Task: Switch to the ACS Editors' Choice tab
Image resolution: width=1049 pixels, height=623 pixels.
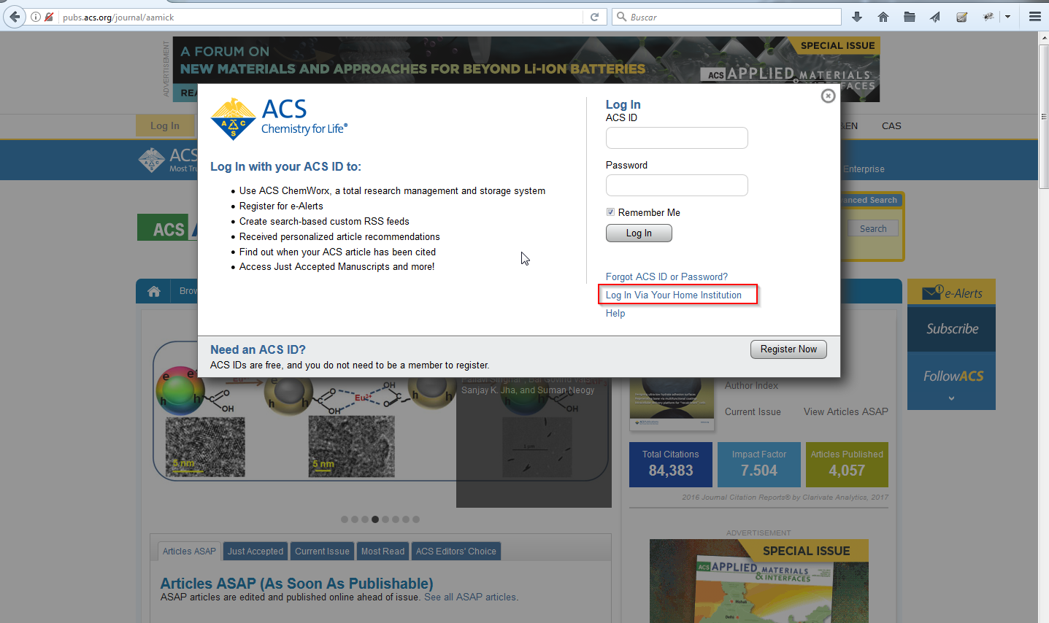Action: 456,552
